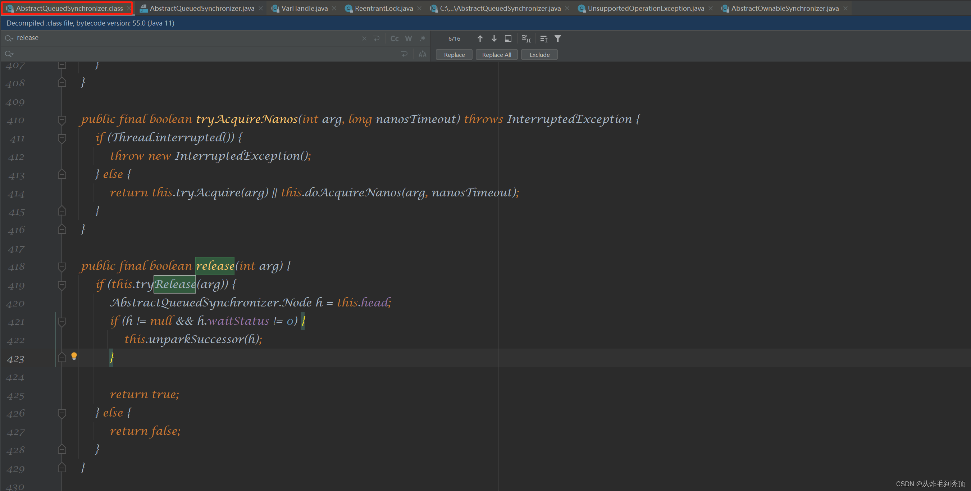Viewport: 971px width, 491px height.
Task: Open the search options magnifier dropdown
Action: 9,38
